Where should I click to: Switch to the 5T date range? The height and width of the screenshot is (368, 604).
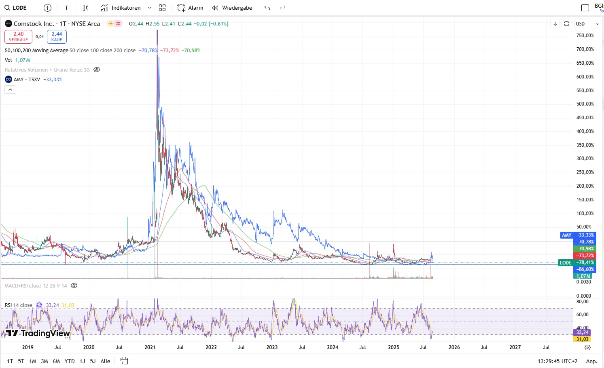(x=21, y=361)
